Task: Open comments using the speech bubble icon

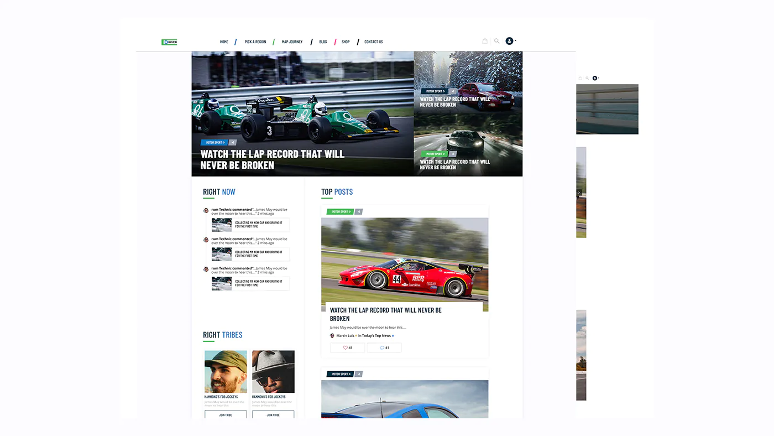Action: 381,347
